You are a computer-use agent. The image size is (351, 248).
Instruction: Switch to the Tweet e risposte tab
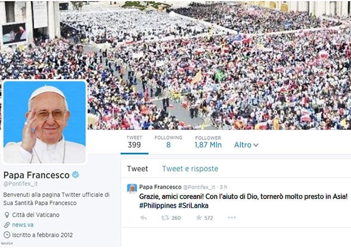[x=190, y=169]
